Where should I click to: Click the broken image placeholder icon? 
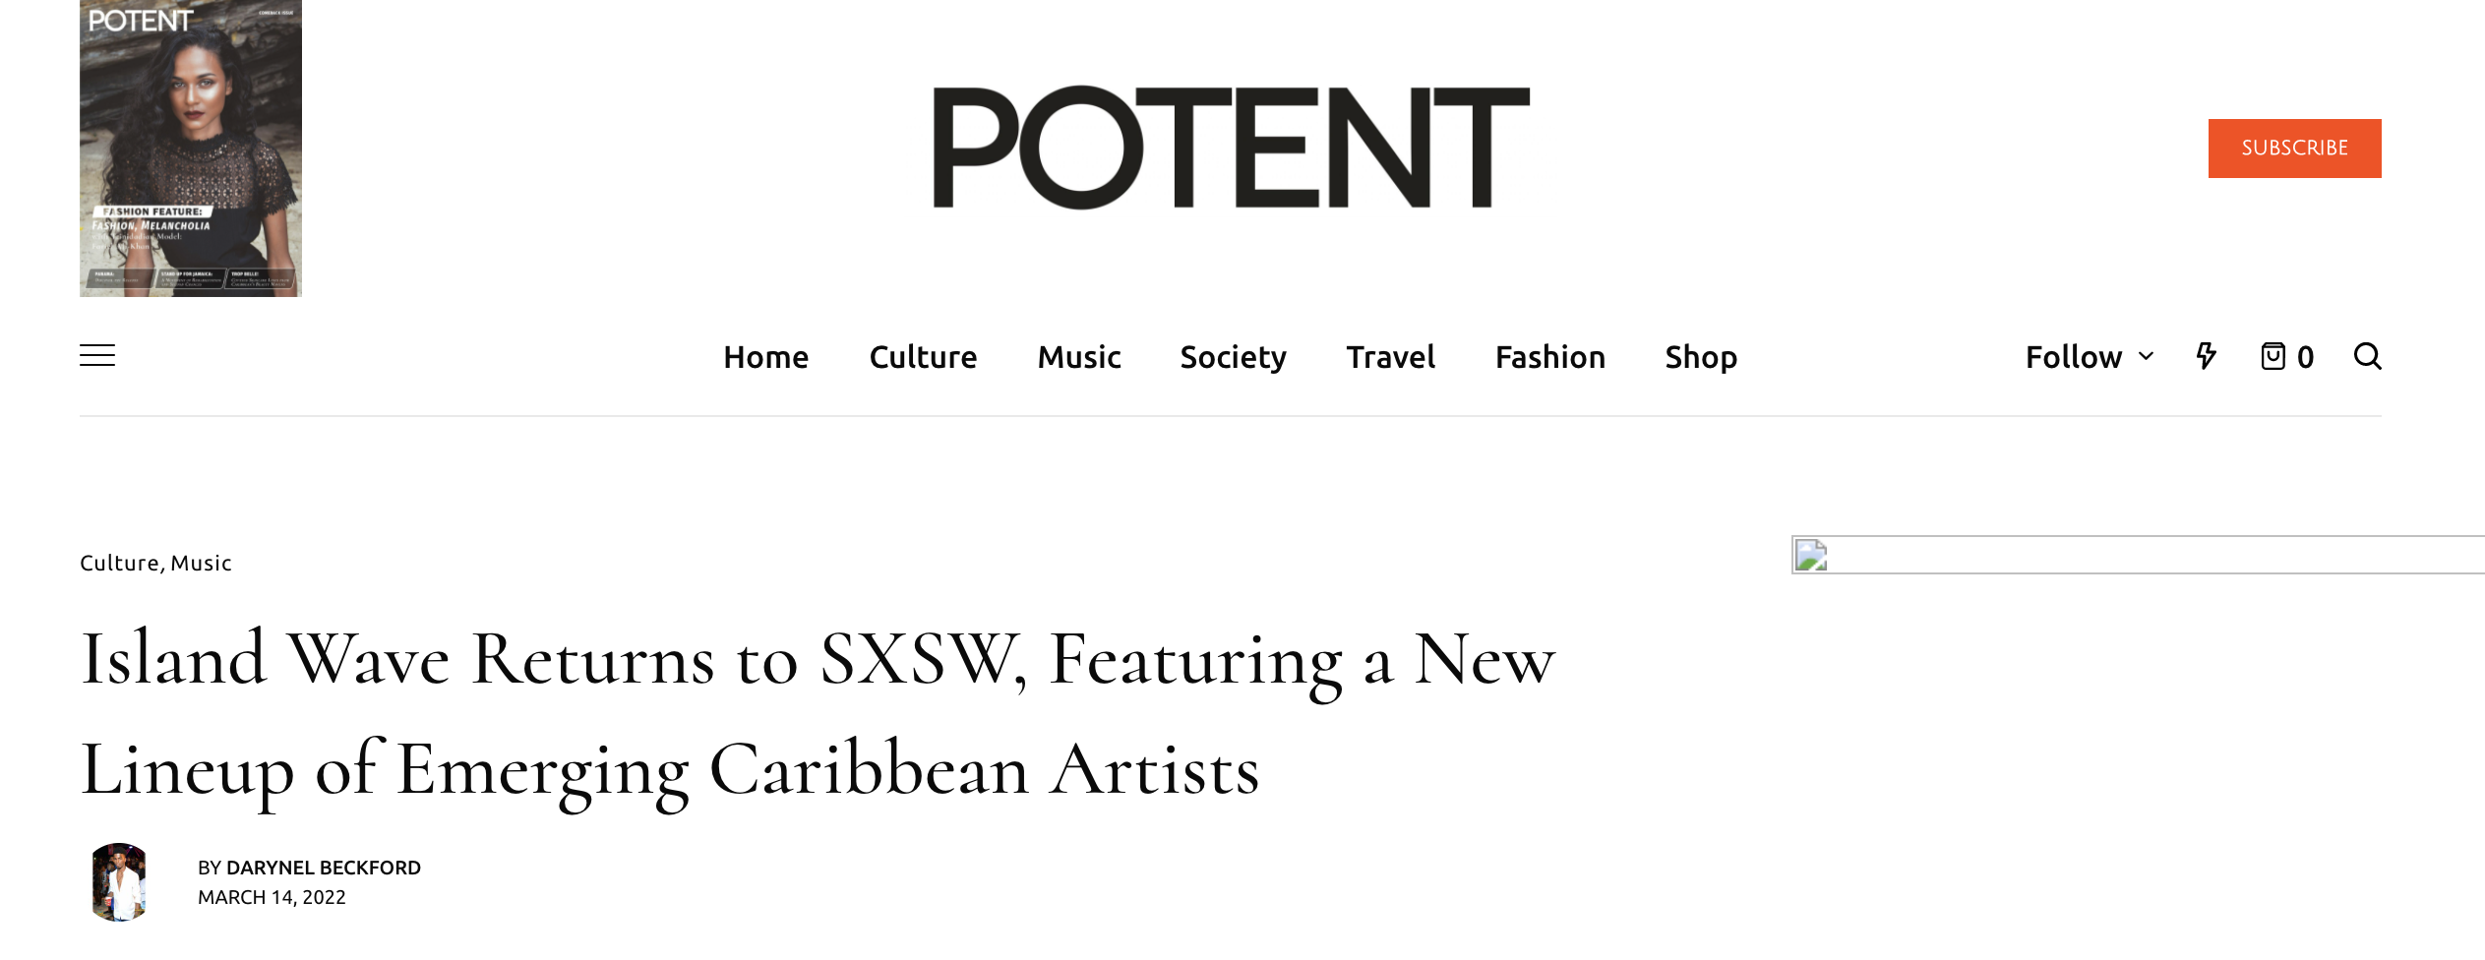(x=1811, y=556)
